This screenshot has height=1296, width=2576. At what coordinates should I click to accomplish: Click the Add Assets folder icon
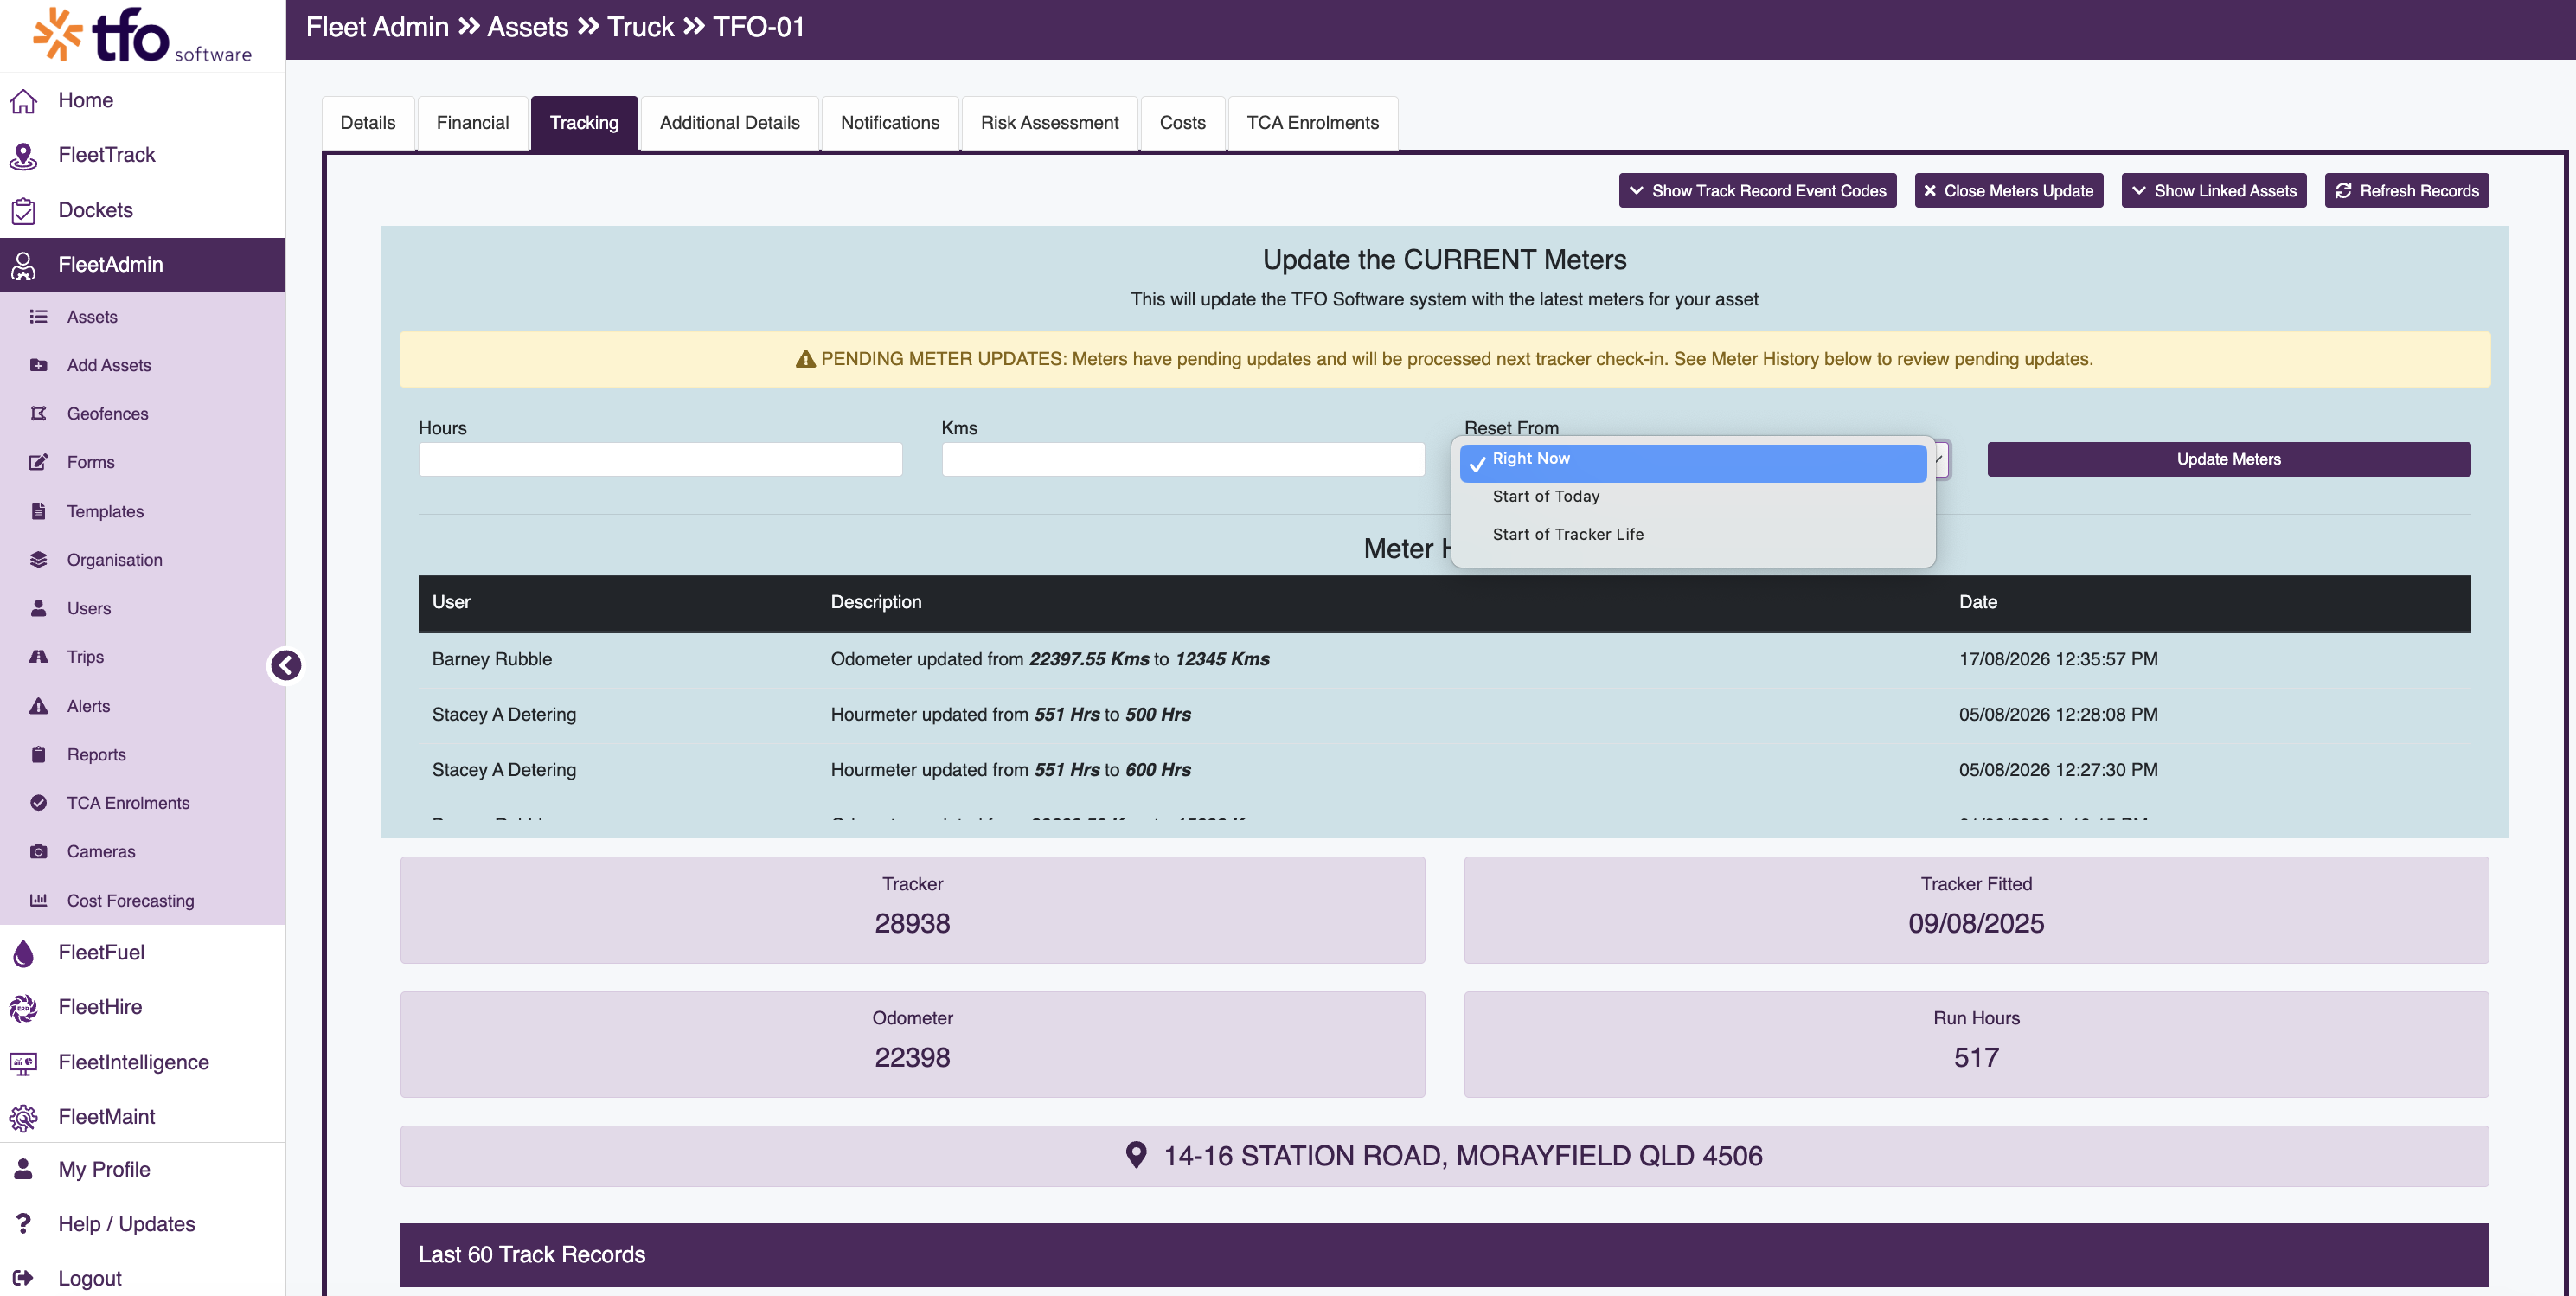coord(39,365)
